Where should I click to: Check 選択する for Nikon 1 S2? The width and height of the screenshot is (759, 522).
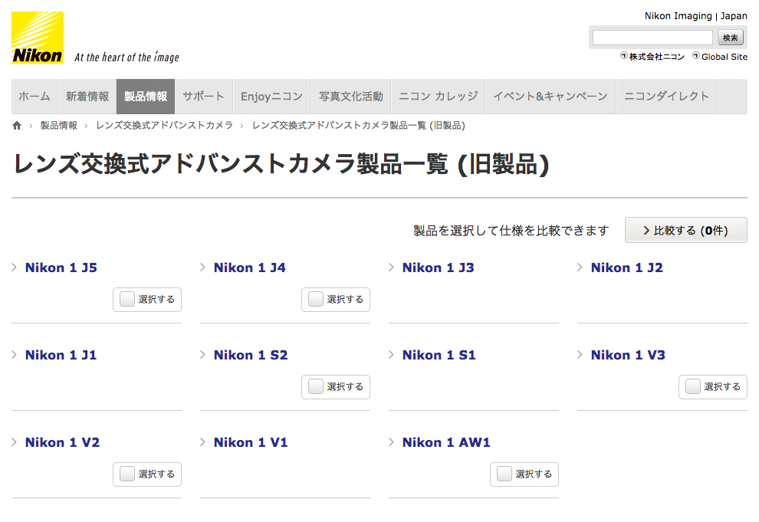pos(316,386)
